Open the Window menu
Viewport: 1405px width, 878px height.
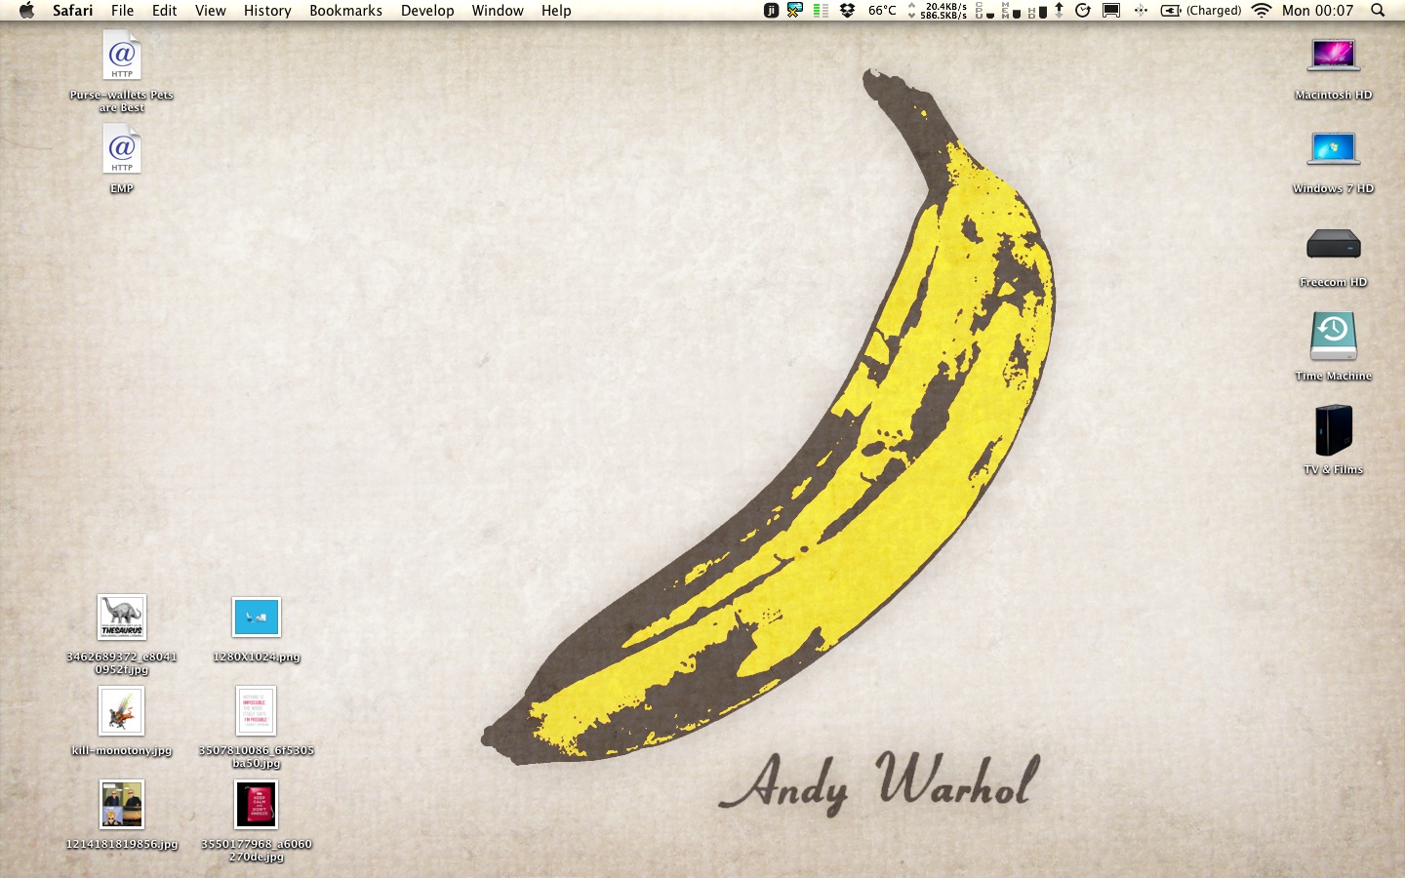click(498, 11)
